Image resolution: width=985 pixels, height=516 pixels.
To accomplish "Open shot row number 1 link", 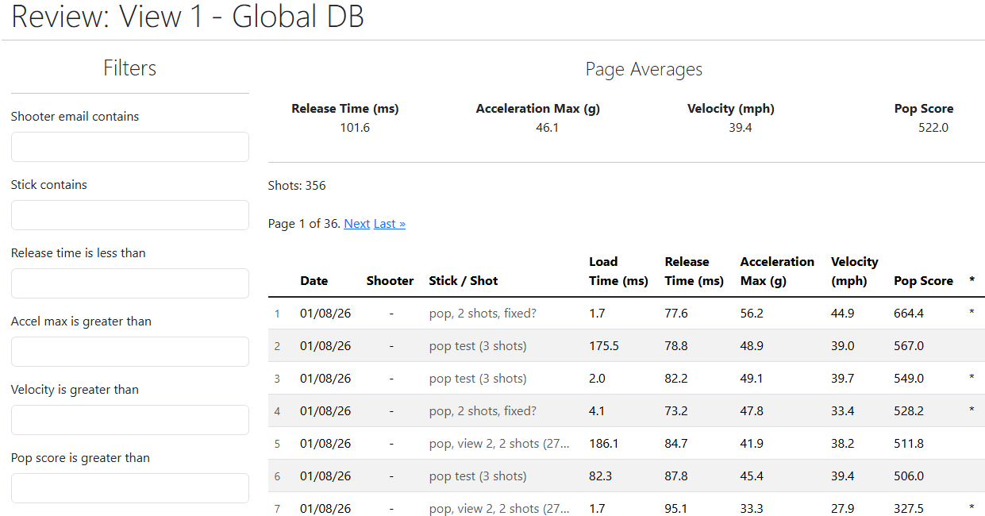I will click(277, 314).
